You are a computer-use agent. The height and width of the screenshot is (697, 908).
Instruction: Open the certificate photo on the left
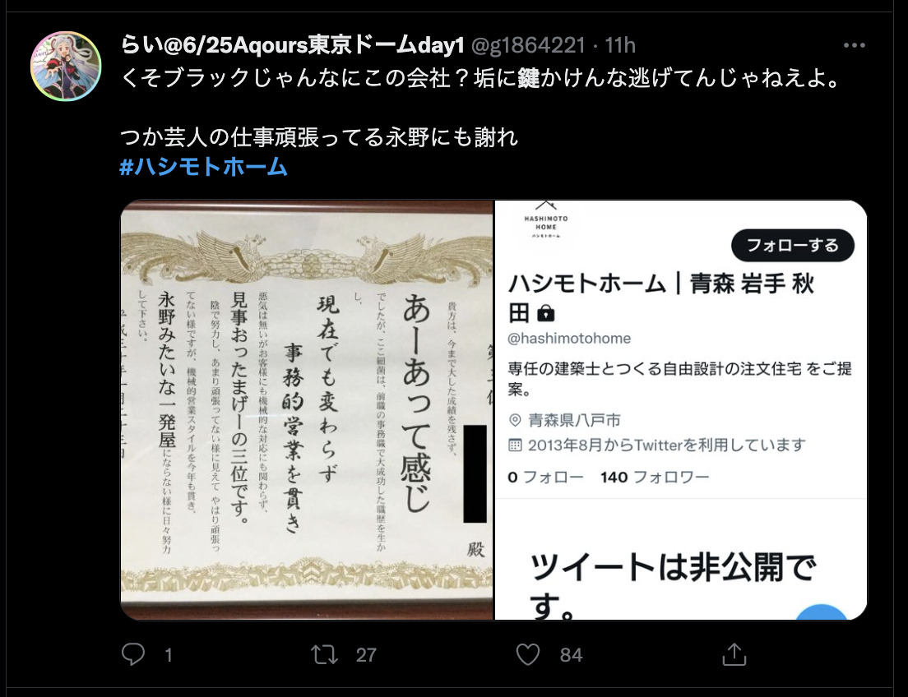click(307, 410)
